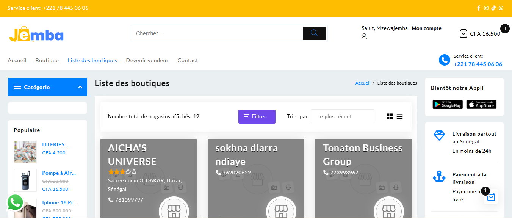Viewport: 512px width, 218px height.
Task: Open the Devenir vendeur menu item
Action: pyautogui.click(x=147, y=60)
